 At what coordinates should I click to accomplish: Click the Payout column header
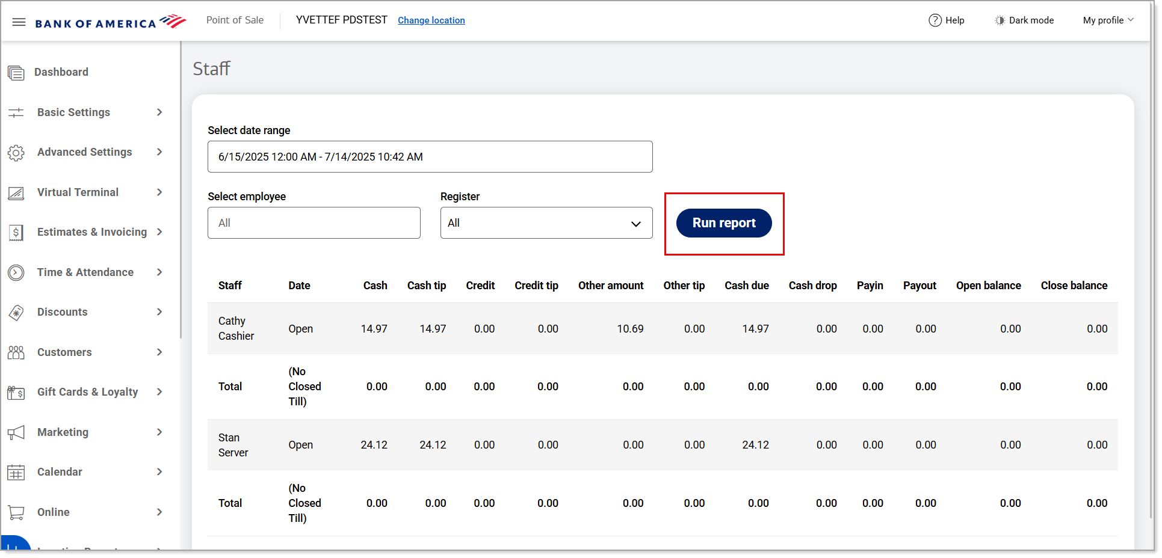[919, 286]
